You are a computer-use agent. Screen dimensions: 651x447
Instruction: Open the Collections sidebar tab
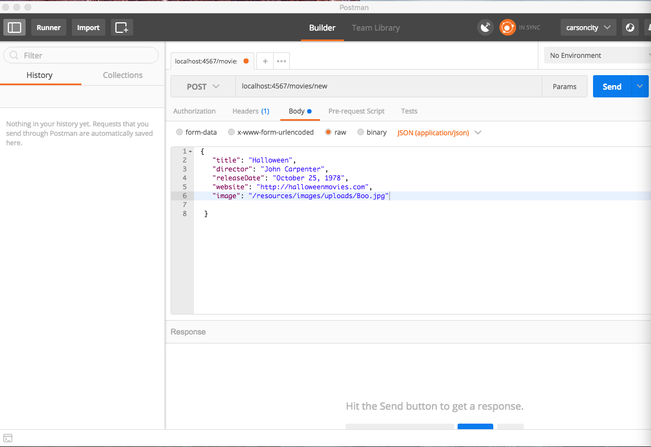(123, 75)
